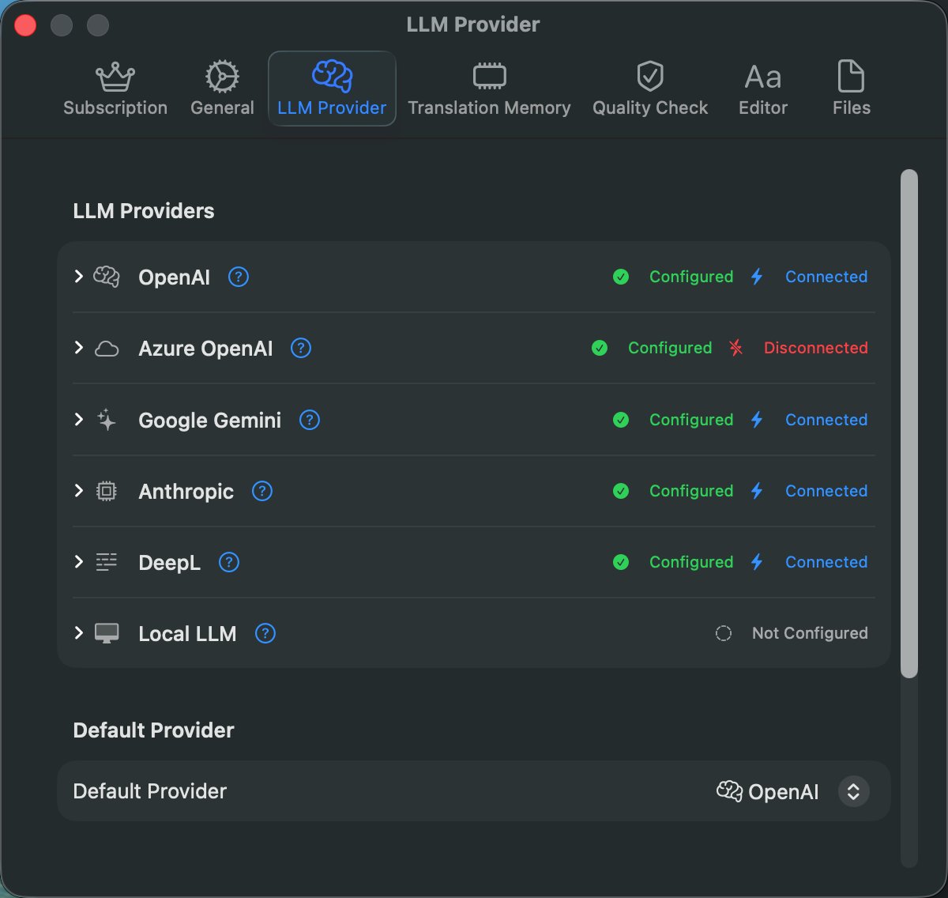Click the Disconnected status of Azure OpenAI
The width and height of the screenshot is (948, 898).
click(816, 348)
